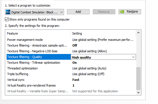This screenshot has width=158, height=104.
Task: Click the Add button
Action: click(78, 12)
